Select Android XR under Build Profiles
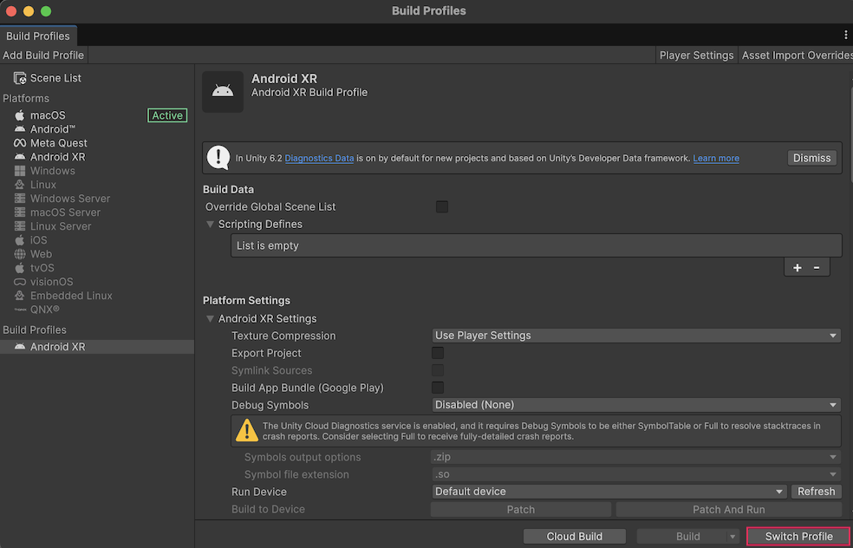This screenshot has height=548, width=853. (x=57, y=347)
